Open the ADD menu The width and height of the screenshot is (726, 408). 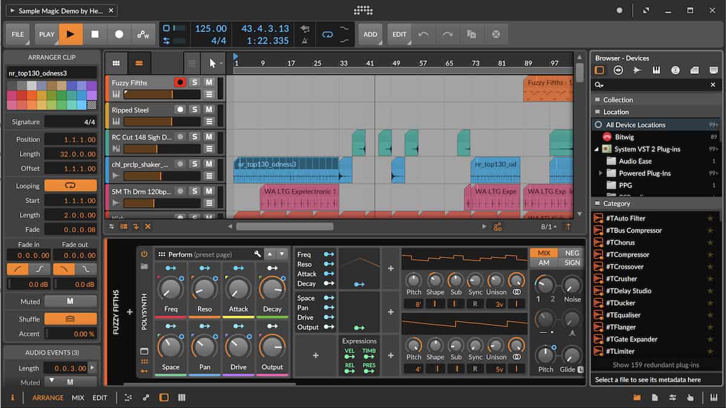click(370, 34)
